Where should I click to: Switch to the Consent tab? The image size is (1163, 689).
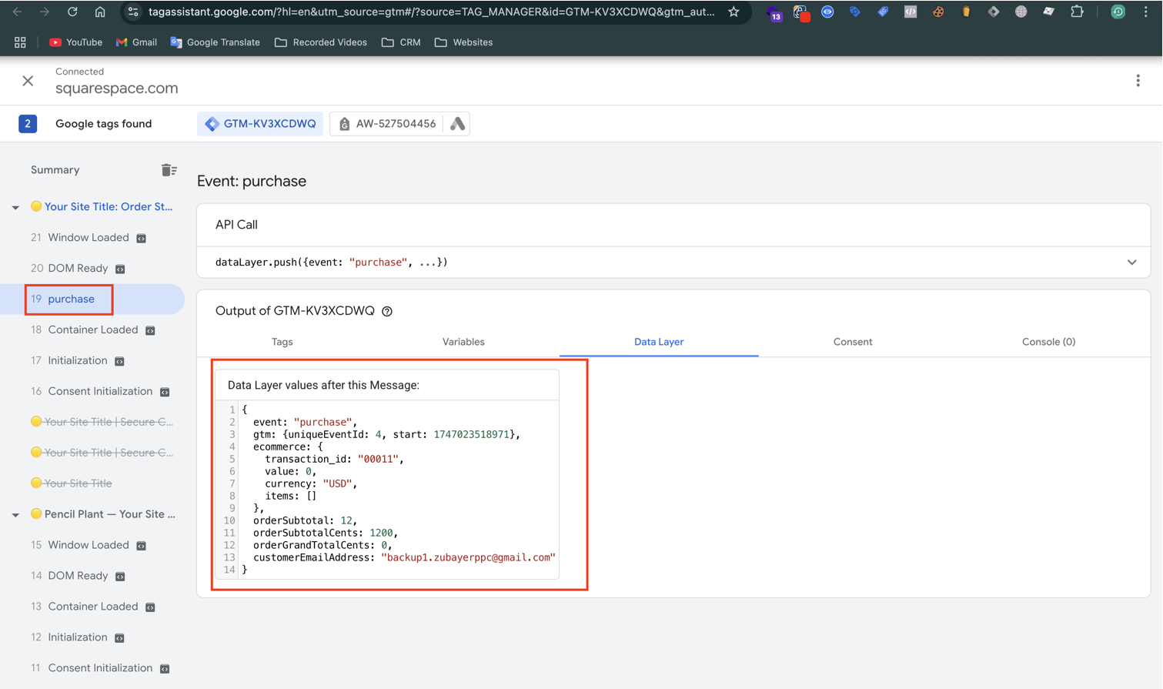click(x=853, y=342)
